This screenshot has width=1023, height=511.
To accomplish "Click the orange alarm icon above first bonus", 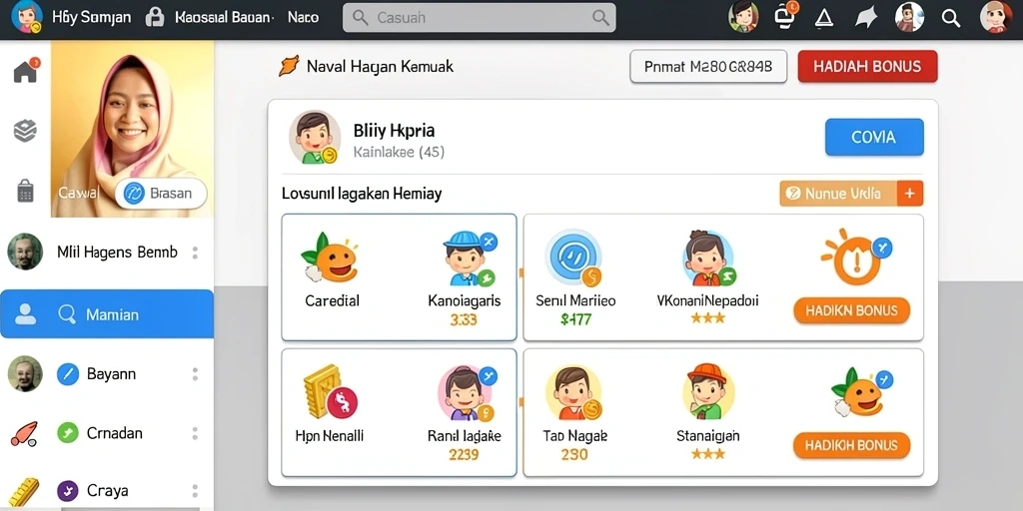I will point(856,256).
